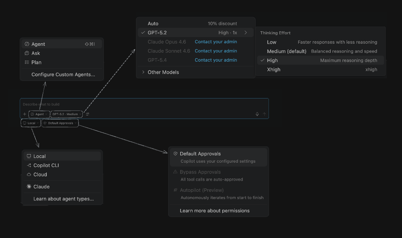The height and width of the screenshot is (238, 402).
Task: Open the Default Approvals dropdown below input
Action: coord(60,123)
